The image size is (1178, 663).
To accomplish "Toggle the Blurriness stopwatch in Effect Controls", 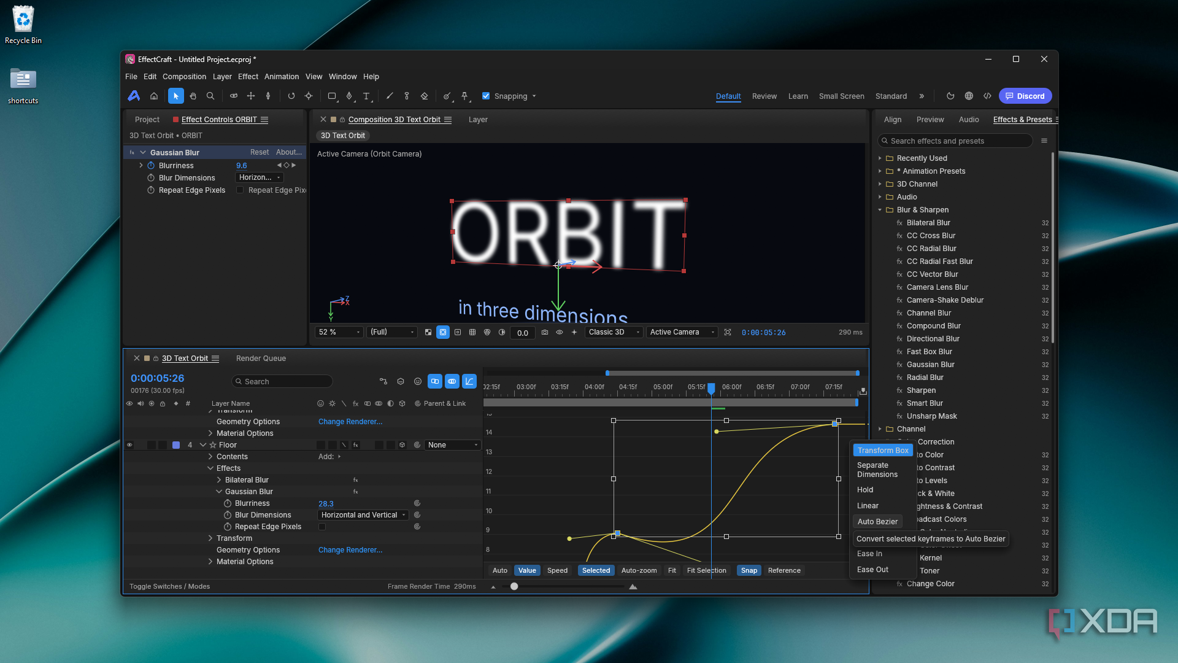I will 151,166.
